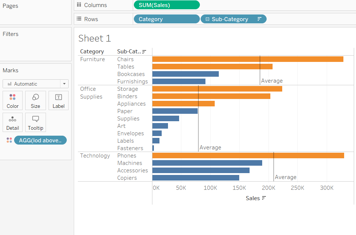The width and height of the screenshot is (356, 235).
Task: Open the Tooltip mark card
Action: (36, 122)
